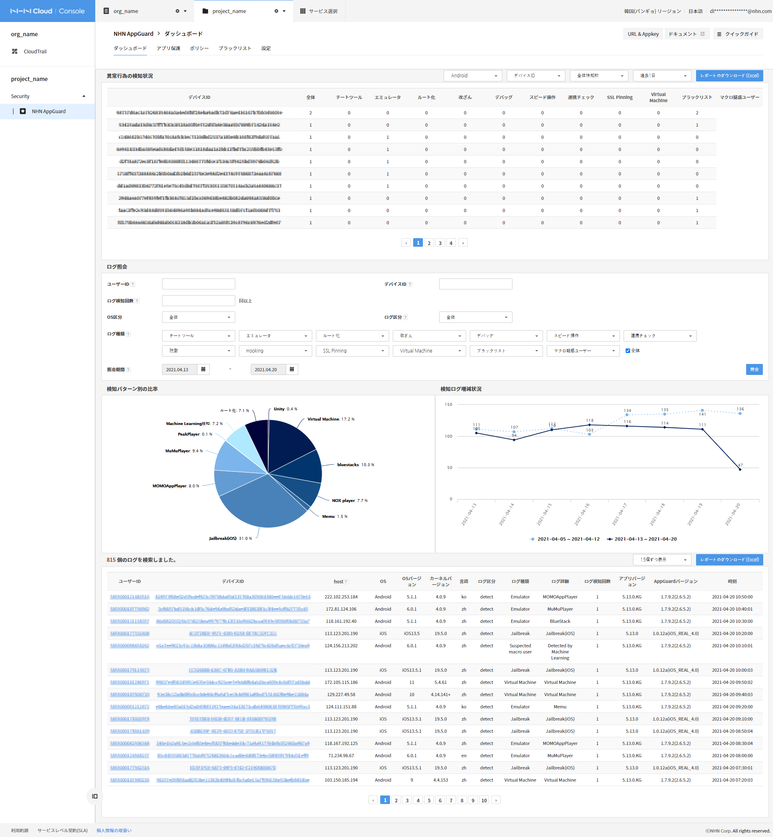Click the NHN Cloud Console logo
The height and width of the screenshot is (837, 773).
[x=47, y=11]
